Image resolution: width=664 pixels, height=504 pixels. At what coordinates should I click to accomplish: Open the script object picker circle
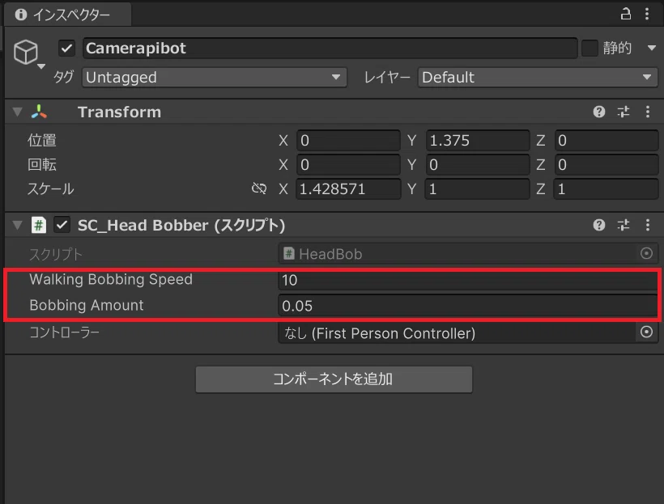646,253
